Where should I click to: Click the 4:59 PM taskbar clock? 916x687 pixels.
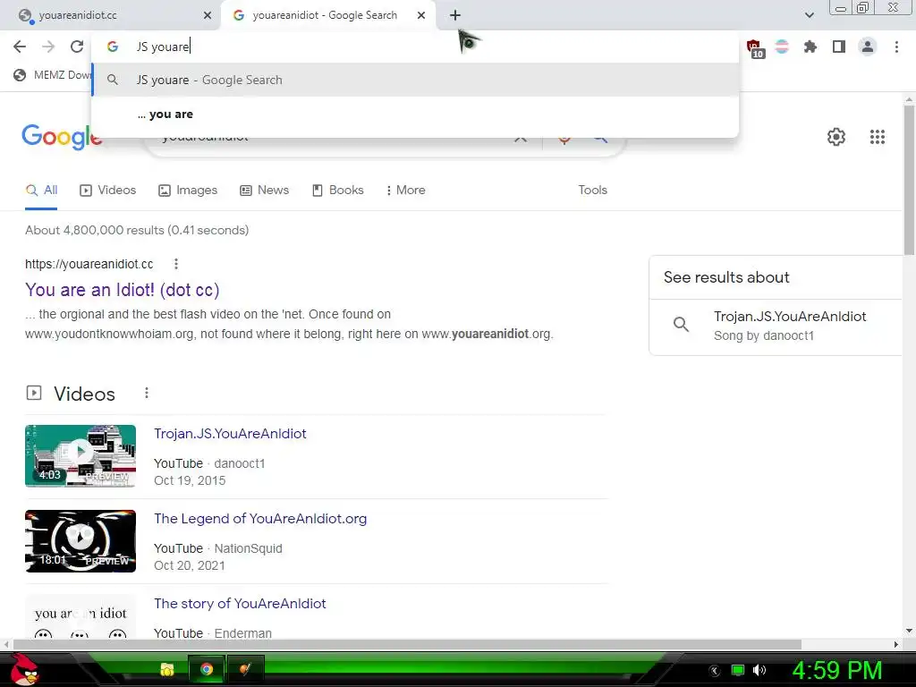[836, 671]
